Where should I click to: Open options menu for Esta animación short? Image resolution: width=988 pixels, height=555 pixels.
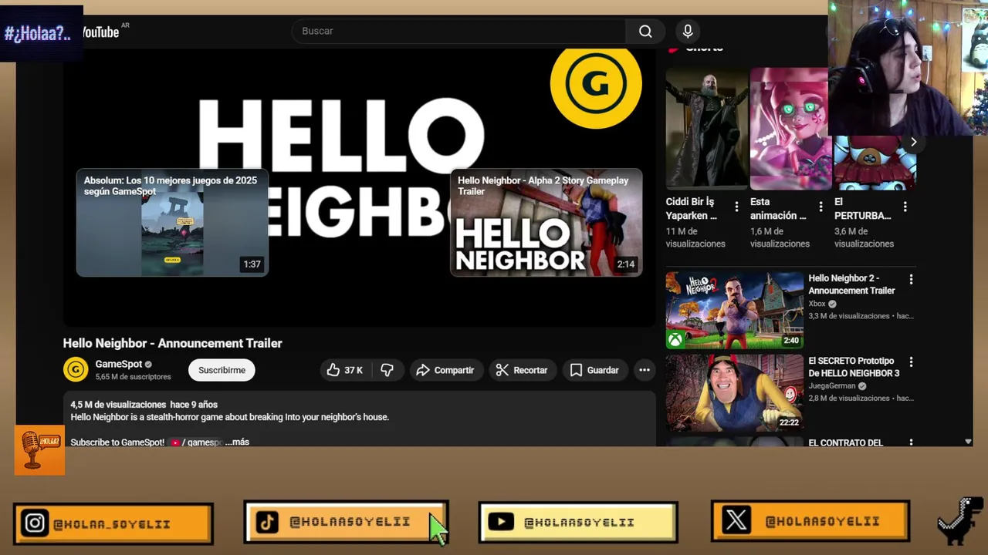tap(821, 207)
